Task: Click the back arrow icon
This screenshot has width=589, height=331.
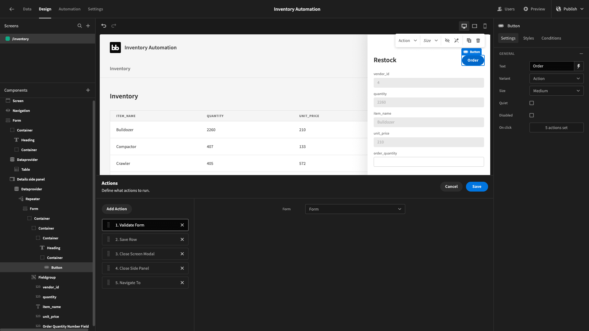Action: (x=12, y=9)
